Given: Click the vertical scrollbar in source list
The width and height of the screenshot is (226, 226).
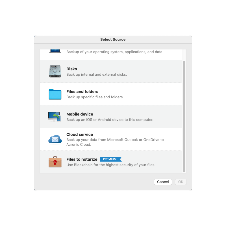Looking at the screenshot, I should 184,116.
